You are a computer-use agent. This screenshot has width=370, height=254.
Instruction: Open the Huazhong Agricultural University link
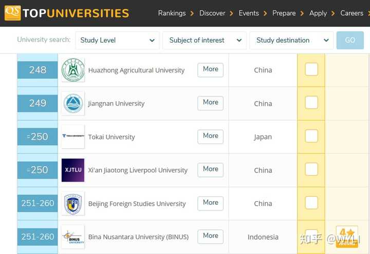point(136,70)
